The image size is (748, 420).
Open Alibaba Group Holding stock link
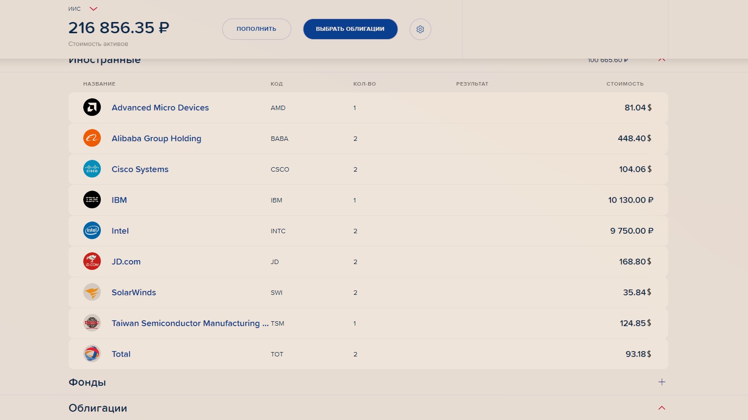coord(156,138)
